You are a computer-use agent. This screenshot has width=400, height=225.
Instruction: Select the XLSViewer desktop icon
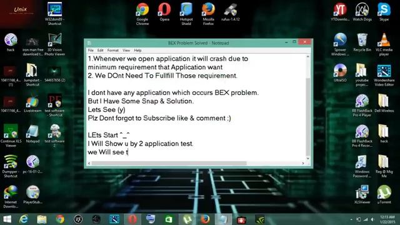362,194
